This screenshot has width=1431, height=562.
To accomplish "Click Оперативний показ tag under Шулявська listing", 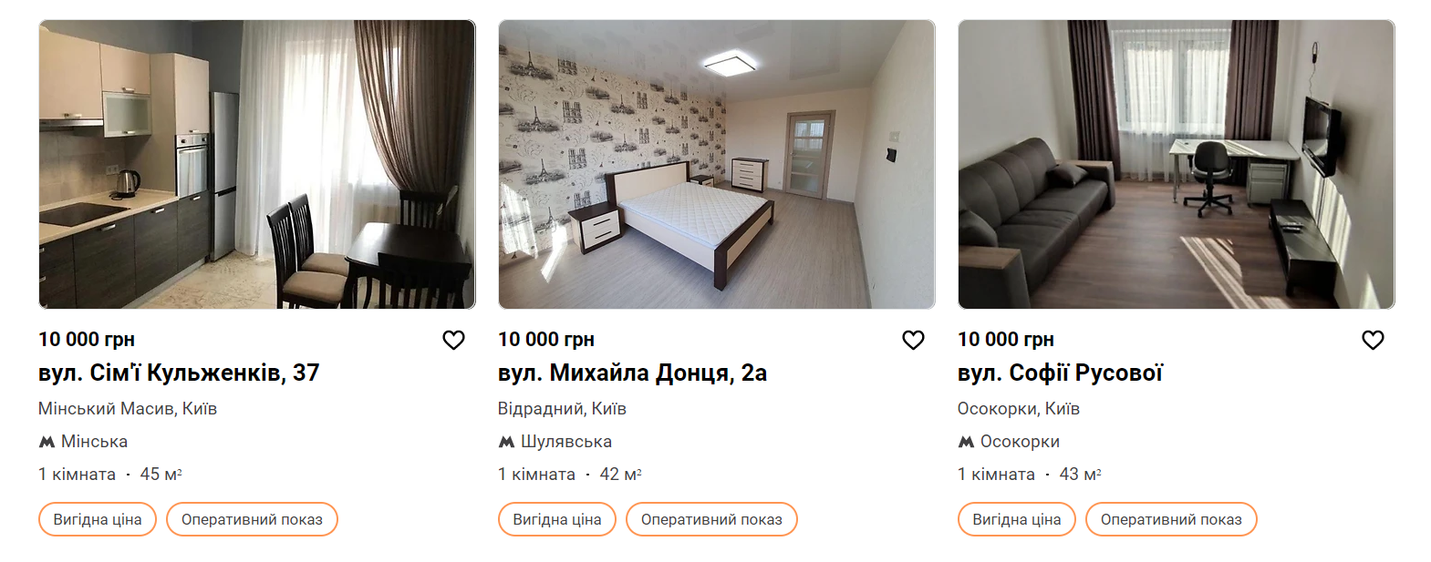I will click(711, 519).
